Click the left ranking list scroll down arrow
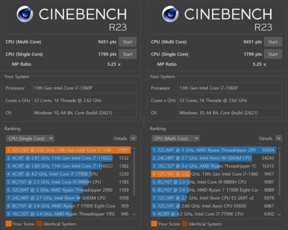Screen dimensions: 288x230 point(134,214)
